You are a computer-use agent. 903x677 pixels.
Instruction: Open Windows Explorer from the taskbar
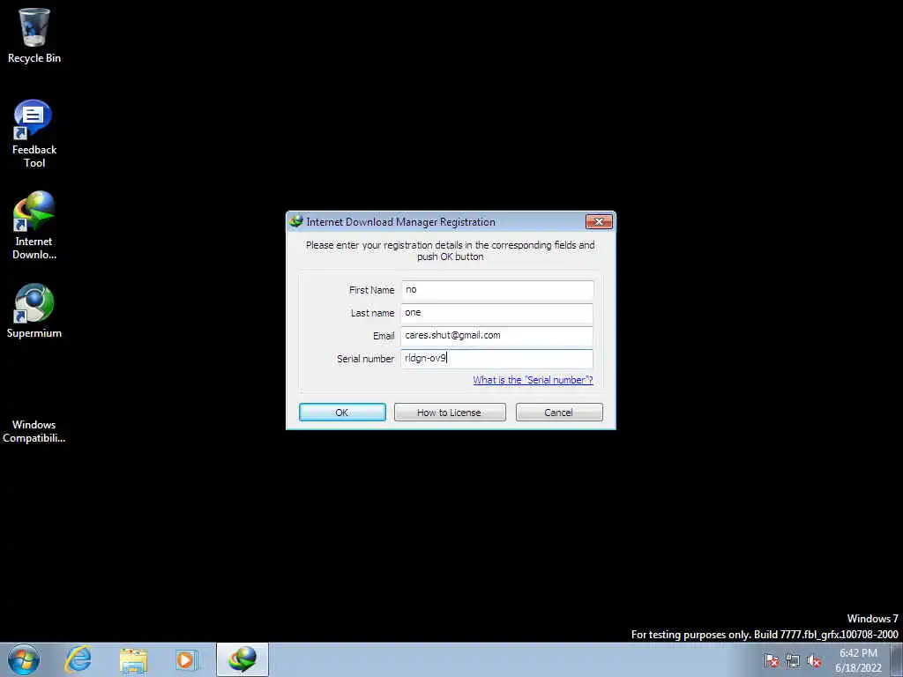(134, 659)
